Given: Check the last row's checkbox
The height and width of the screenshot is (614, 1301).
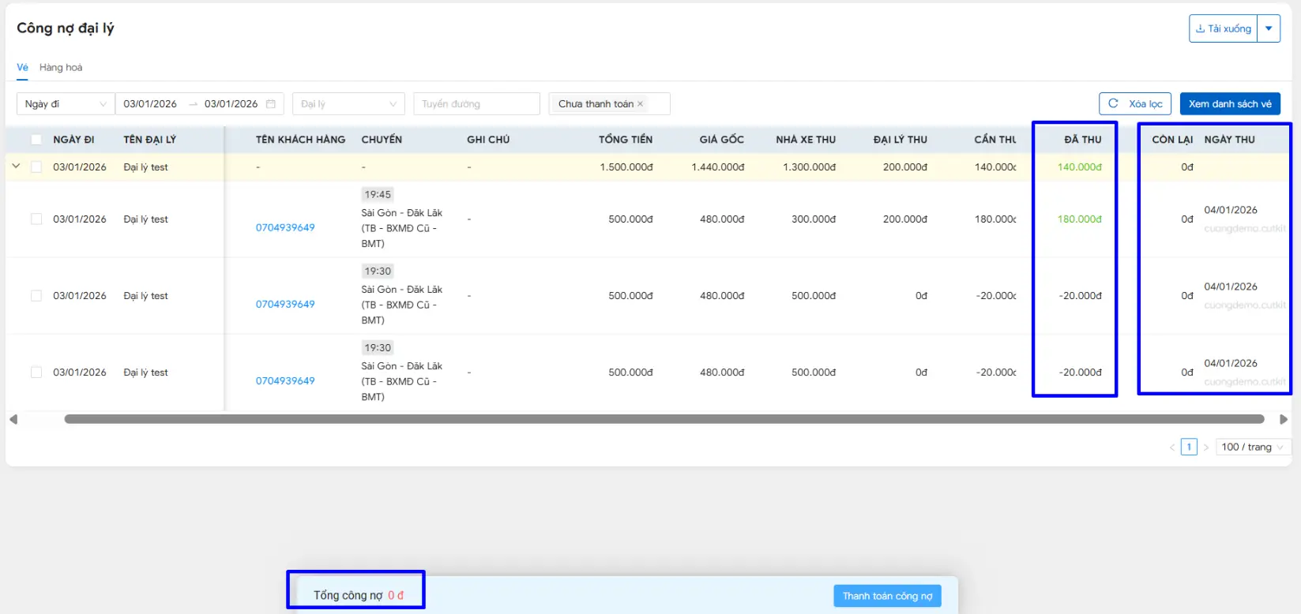Looking at the screenshot, I should coord(36,373).
